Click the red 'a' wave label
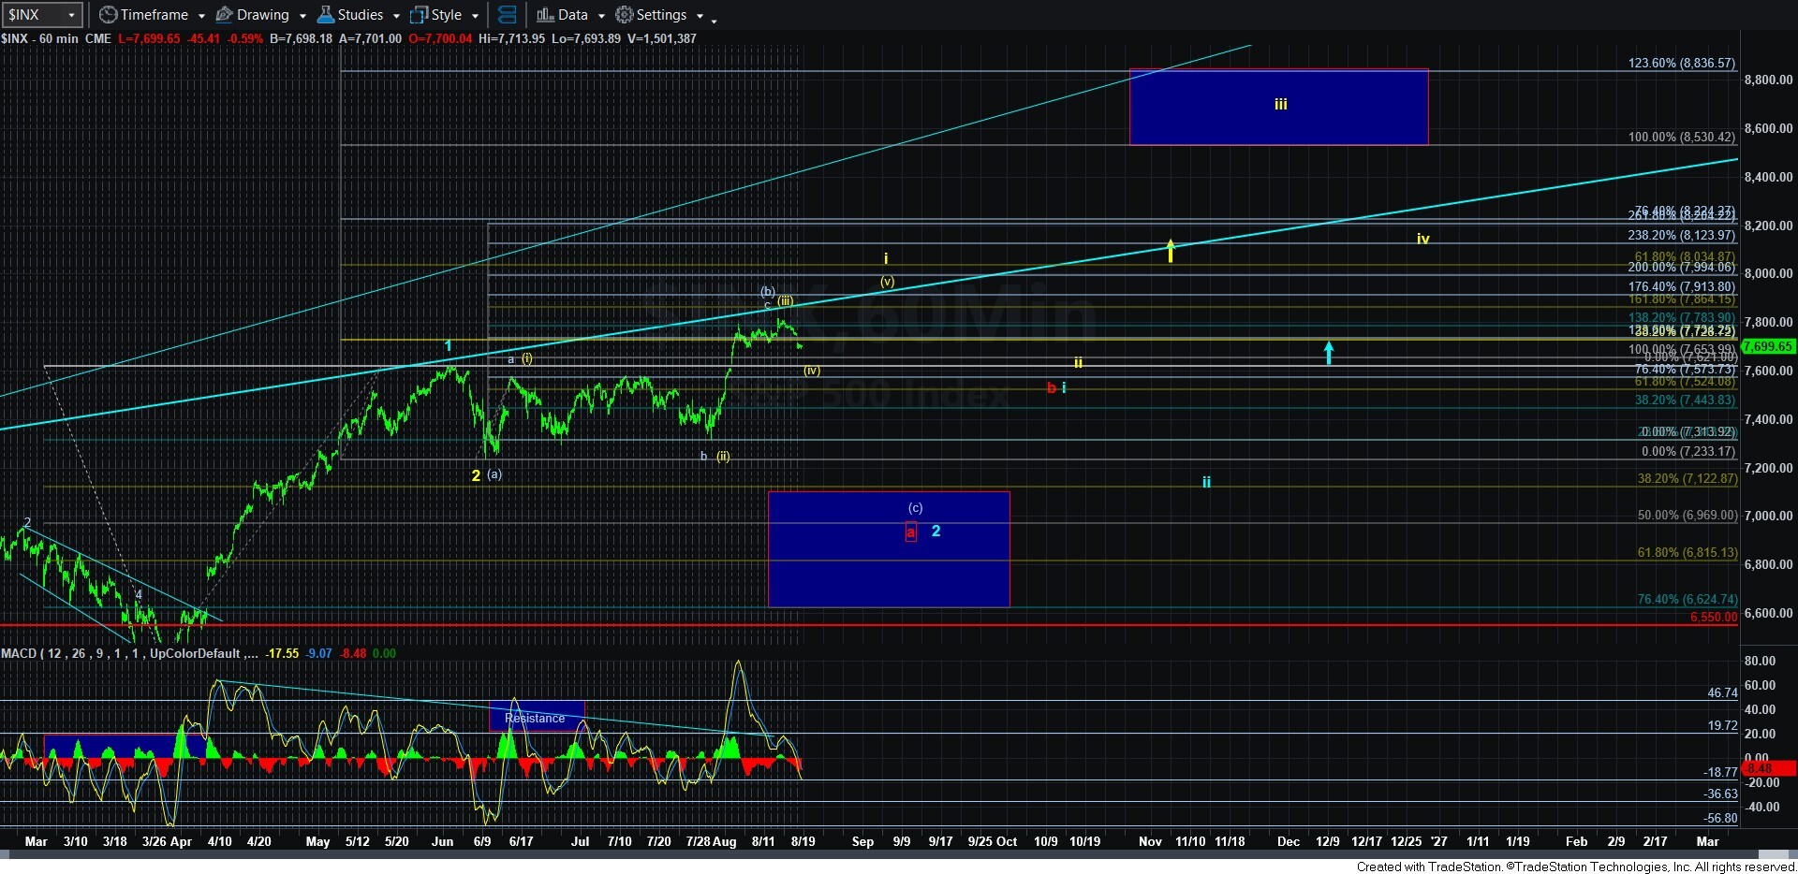Image resolution: width=1798 pixels, height=874 pixels. pyautogui.click(x=910, y=532)
